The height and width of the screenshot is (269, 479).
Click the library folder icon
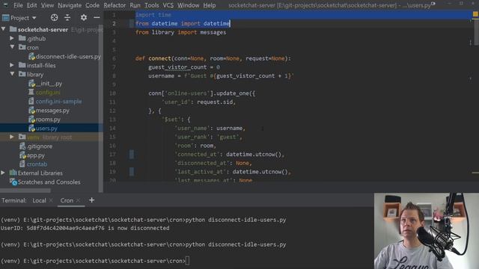click(22, 74)
